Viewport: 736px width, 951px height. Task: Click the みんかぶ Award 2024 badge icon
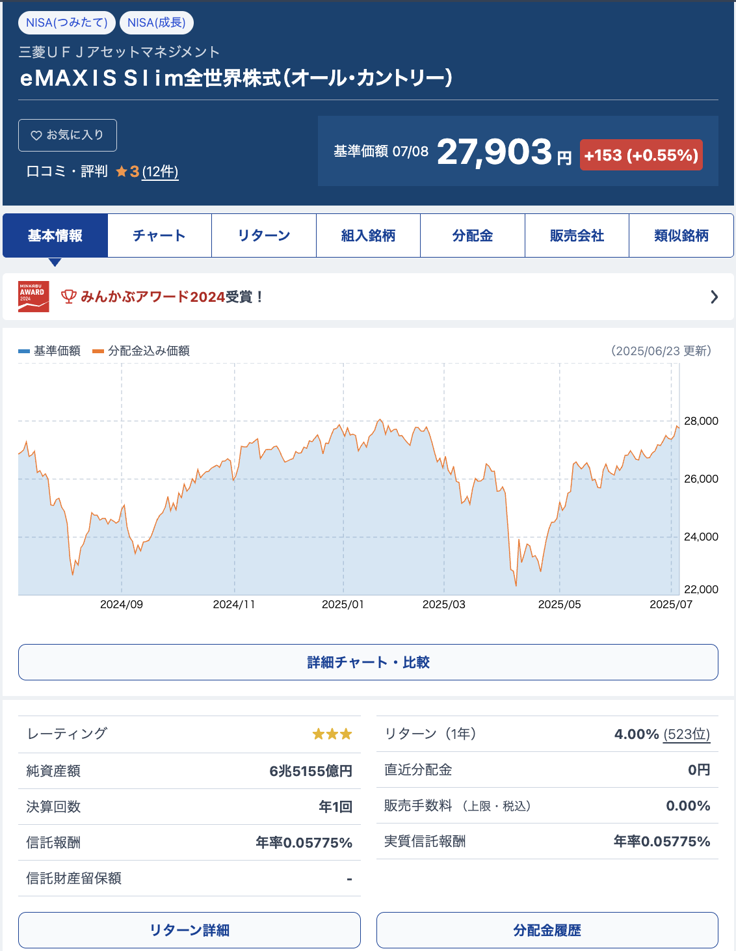tap(34, 297)
